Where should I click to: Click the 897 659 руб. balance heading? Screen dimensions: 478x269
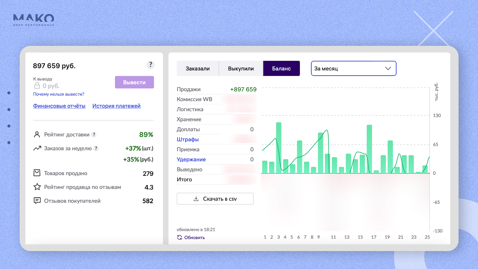tap(54, 66)
